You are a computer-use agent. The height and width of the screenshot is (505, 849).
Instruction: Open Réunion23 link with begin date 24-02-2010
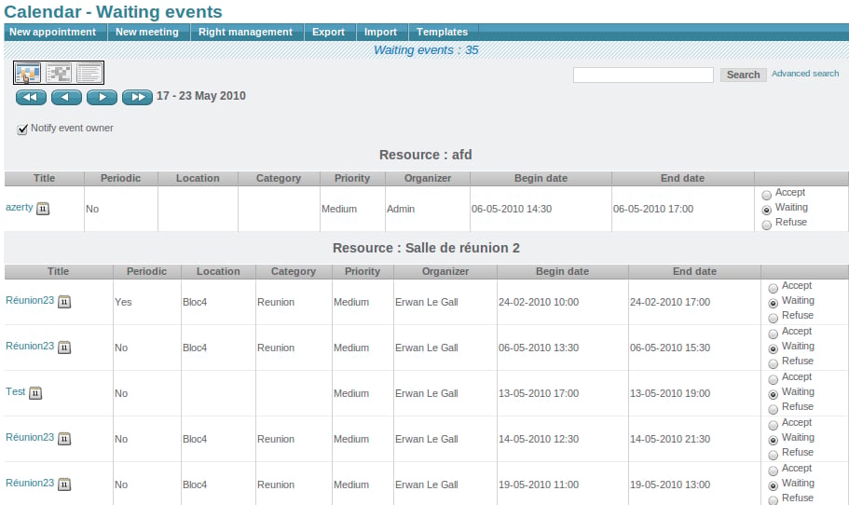(x=30, y=300)
